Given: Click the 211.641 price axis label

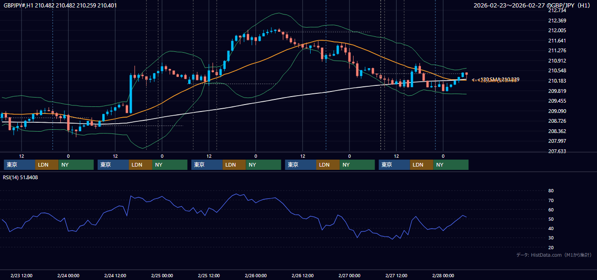Looking at the screenshot, I should pyautogui.click(x=557, y=41).
